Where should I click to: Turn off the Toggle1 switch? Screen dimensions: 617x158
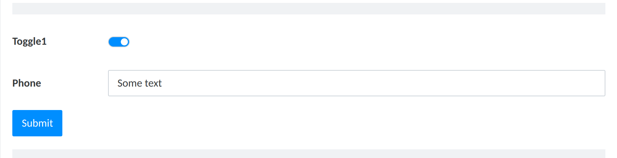tap(119, 42)
